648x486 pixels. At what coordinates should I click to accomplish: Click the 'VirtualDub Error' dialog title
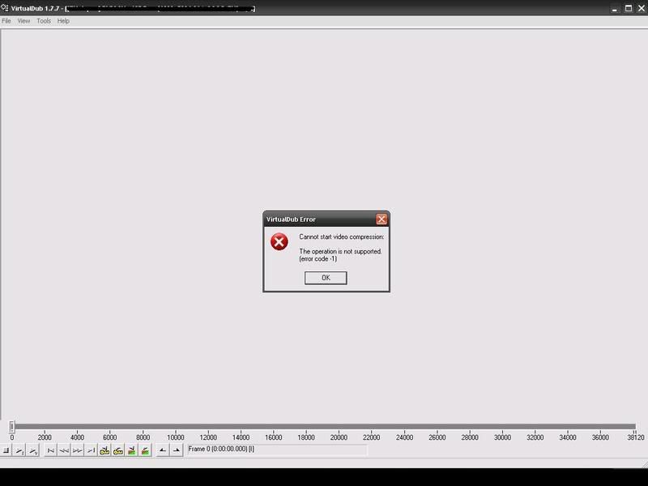point(291,220)
